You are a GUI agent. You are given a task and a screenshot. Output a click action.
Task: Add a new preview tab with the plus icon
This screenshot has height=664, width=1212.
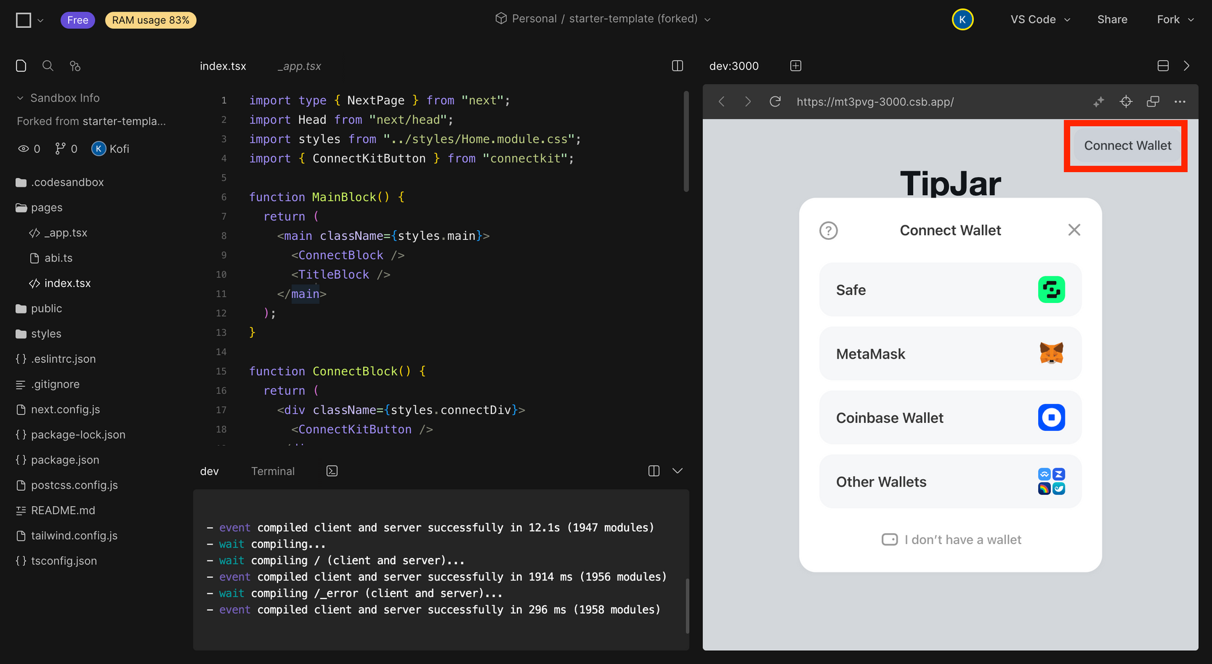click(x=796, y=65)
